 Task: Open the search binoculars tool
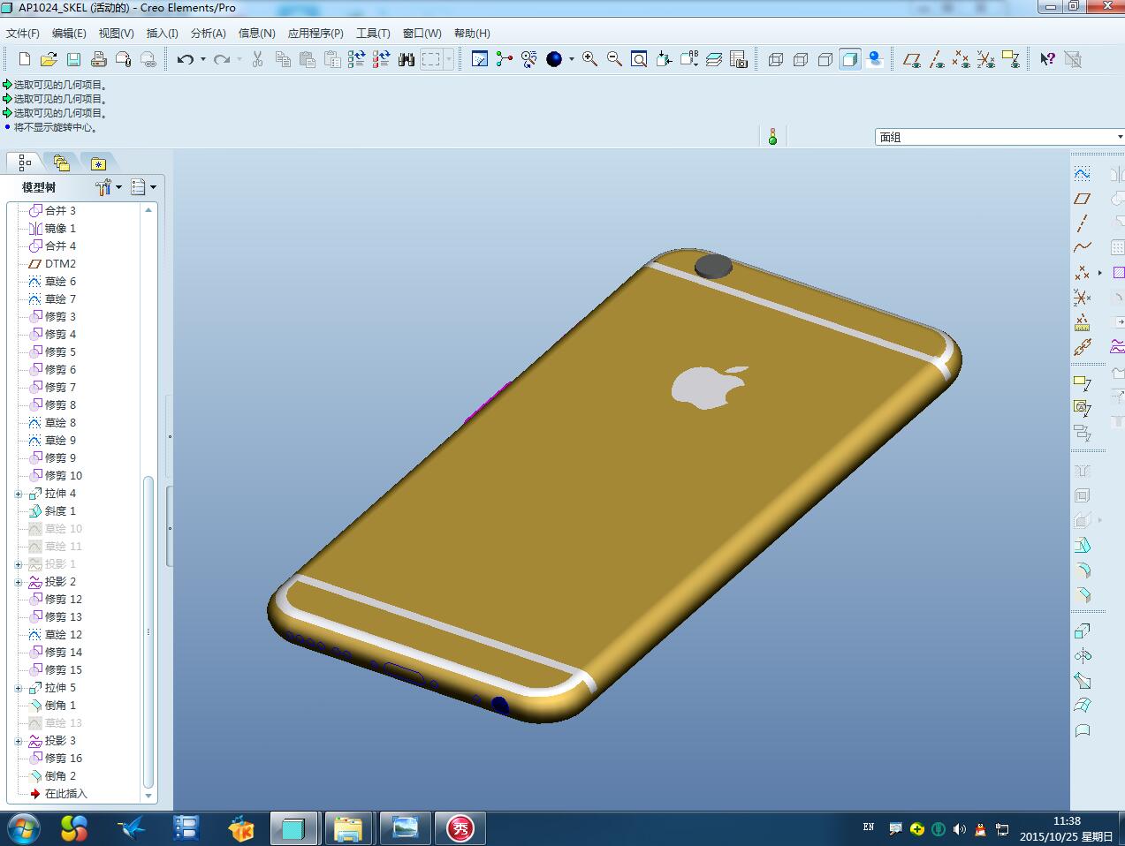pyautogui.click(x=407, y=59)
